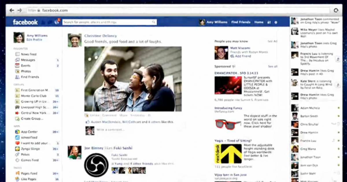Click the Photos icon in Favorites
347x182 pixels.
point(17,71)
